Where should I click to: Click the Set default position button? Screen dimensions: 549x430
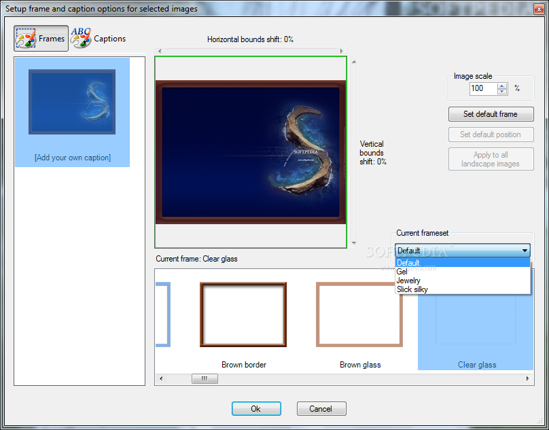(x=491, y=135)
